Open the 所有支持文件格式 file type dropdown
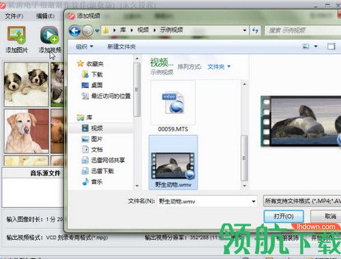 pyautogui.click(x=302, y=201)
